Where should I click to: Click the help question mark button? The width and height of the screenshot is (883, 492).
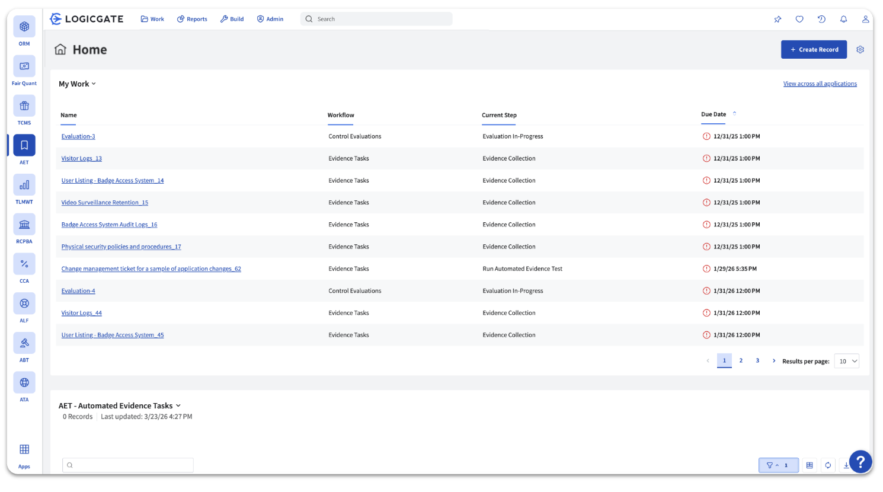(860, 462)
